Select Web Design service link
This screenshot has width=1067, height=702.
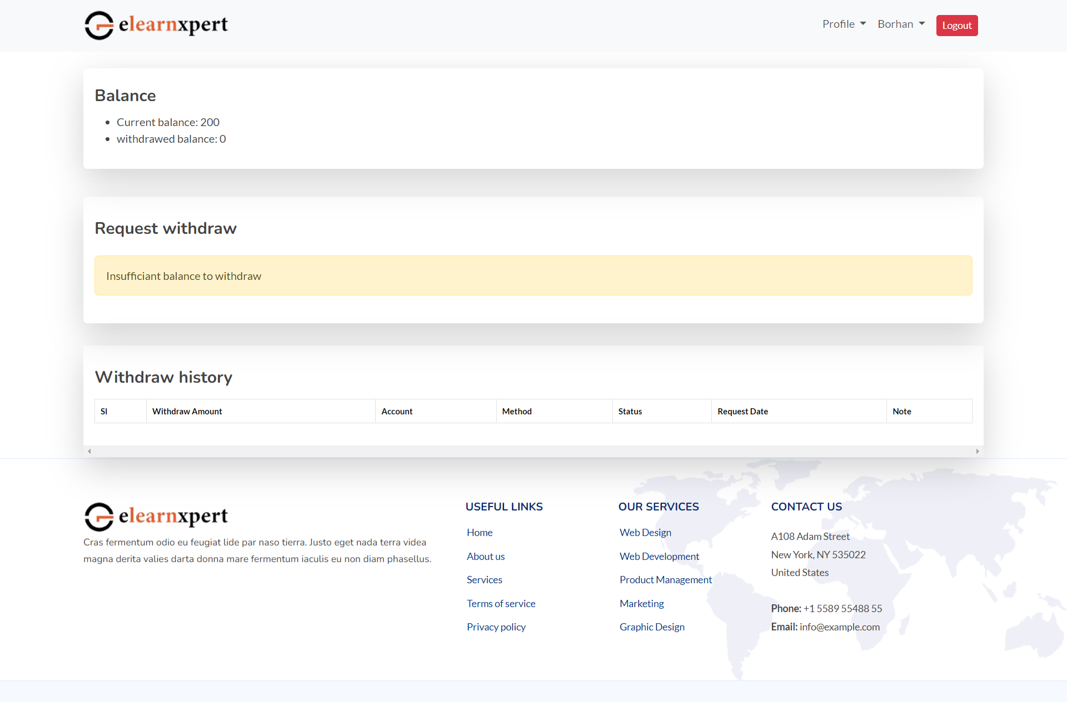(645, 533)
